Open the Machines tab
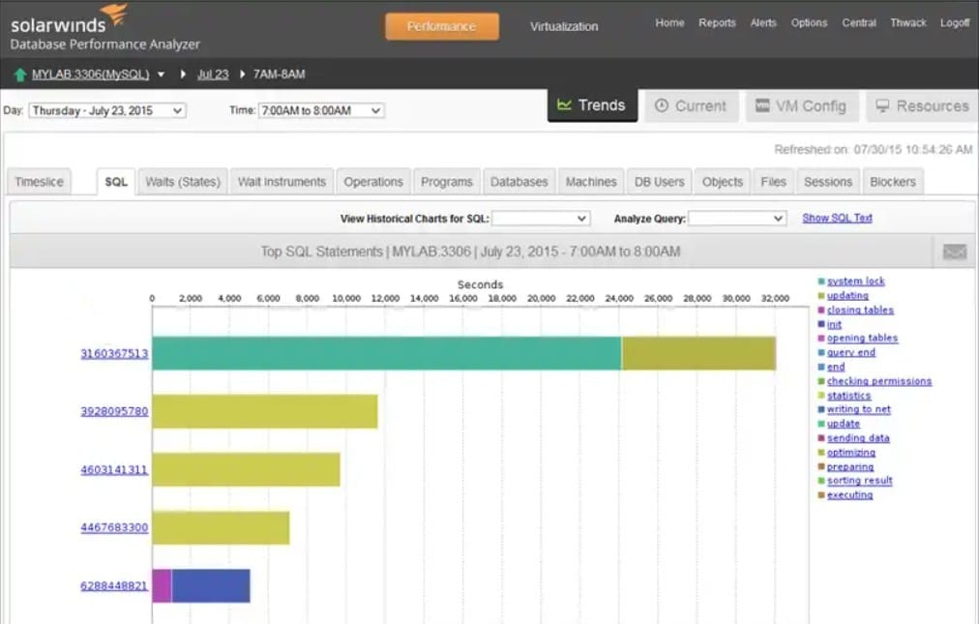The width and height of the screenshot is (979, 624). pos(591,182)
